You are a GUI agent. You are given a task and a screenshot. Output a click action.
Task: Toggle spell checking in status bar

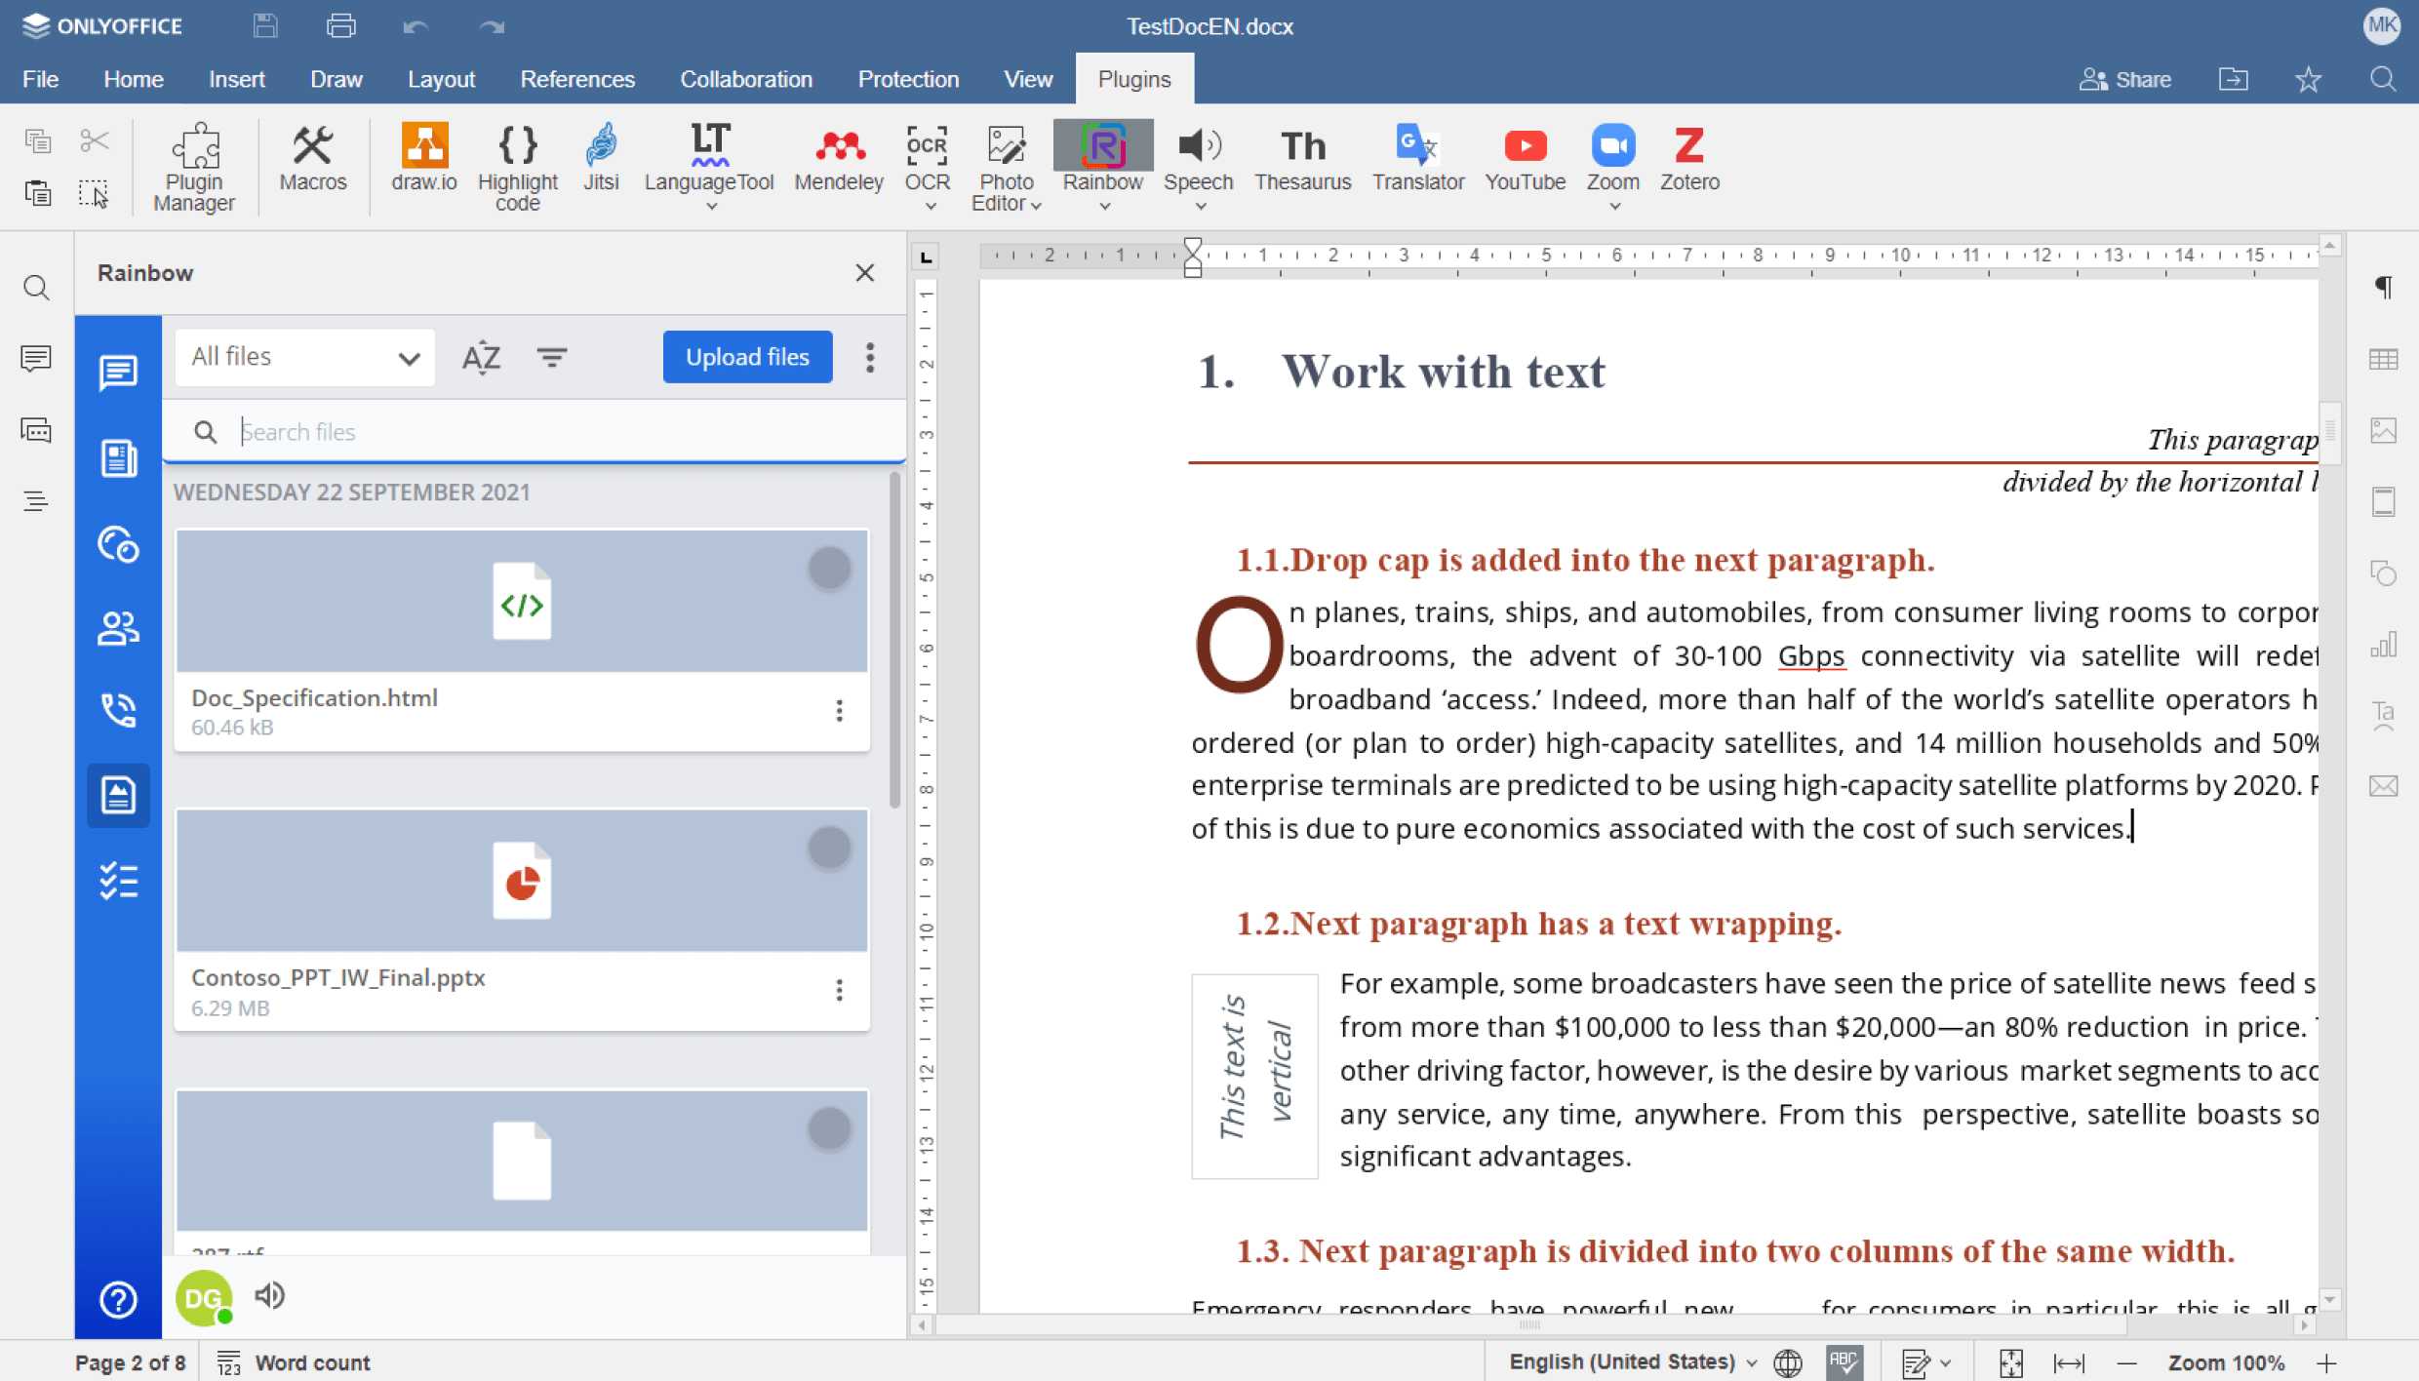coord(1844,1362)
